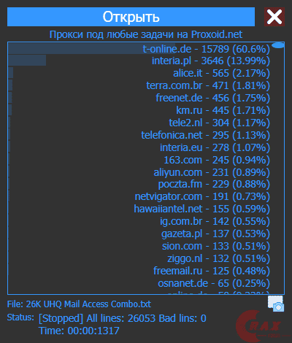Pick the hawaiiantel.net row

point(139,209)
